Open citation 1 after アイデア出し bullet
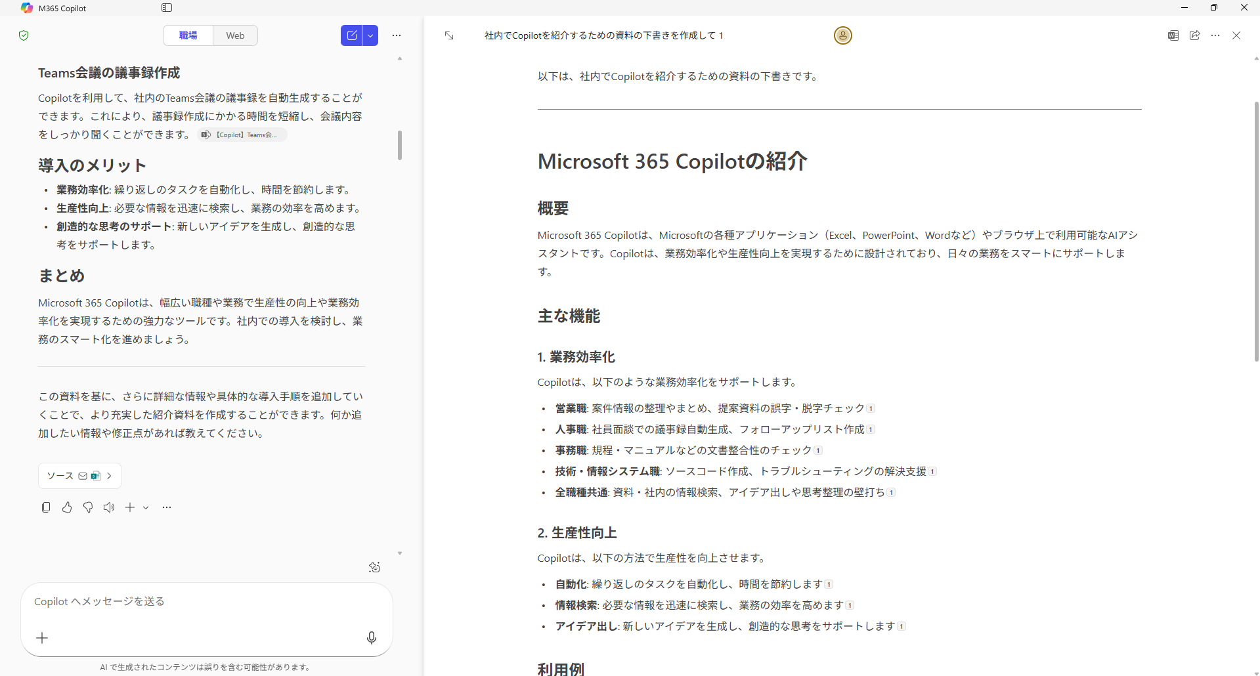The height and width of the screenshot is (676, 1260). click(x=902, y=626)
